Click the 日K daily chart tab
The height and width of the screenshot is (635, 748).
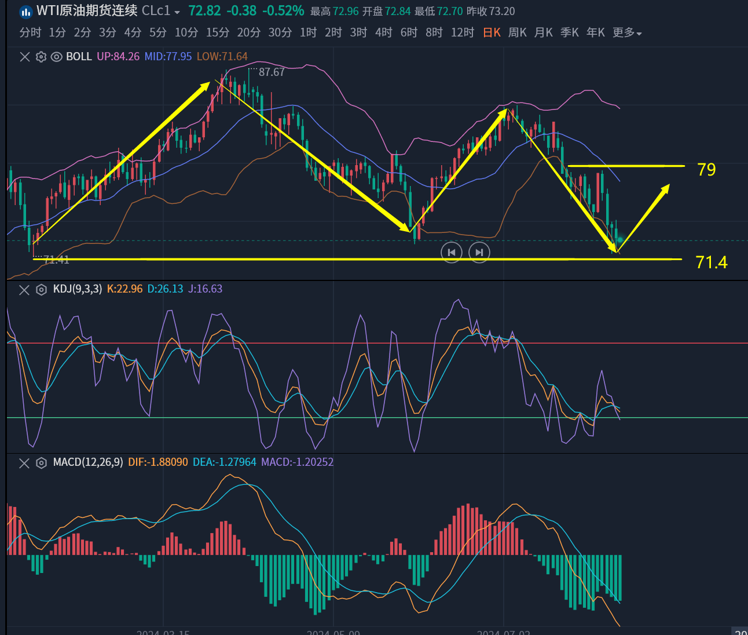492,33
